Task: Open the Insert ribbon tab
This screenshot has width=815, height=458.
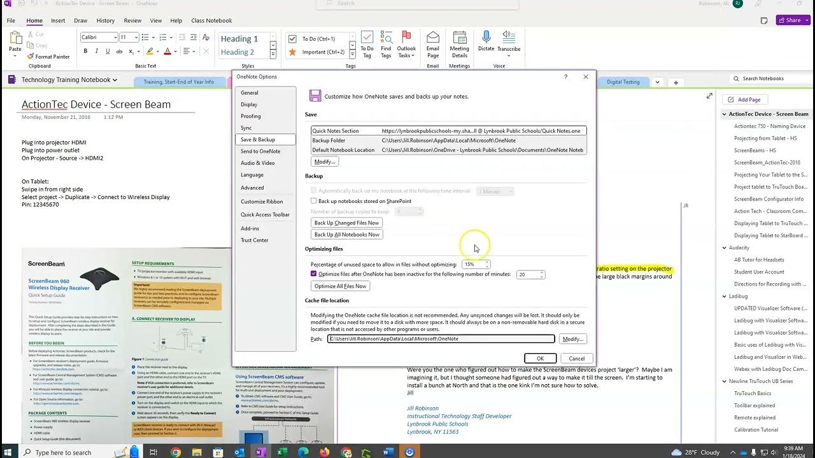Action: tap(58, 20)
